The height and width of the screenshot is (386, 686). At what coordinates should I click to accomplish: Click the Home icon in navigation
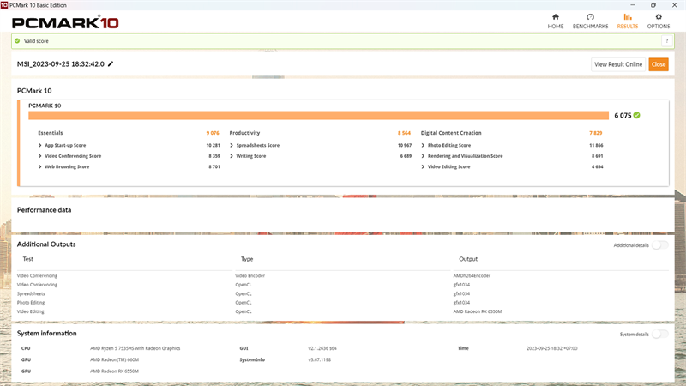[556, 17]
